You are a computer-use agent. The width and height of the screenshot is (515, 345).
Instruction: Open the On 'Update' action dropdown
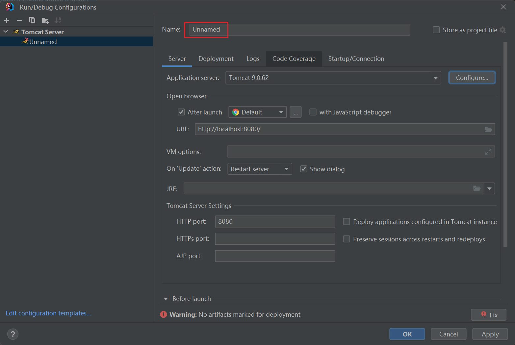(x=259, y=169)
